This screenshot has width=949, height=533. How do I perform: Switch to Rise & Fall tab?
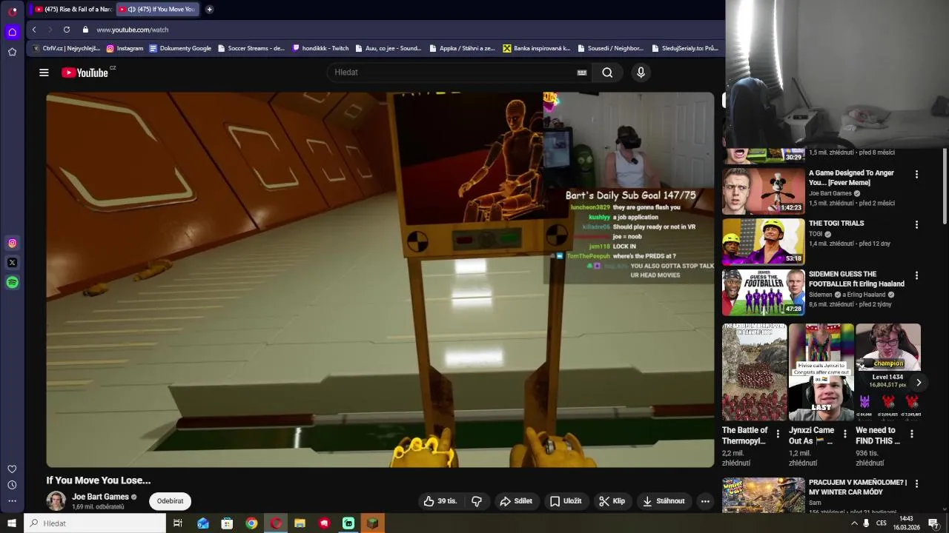(73, 10)
